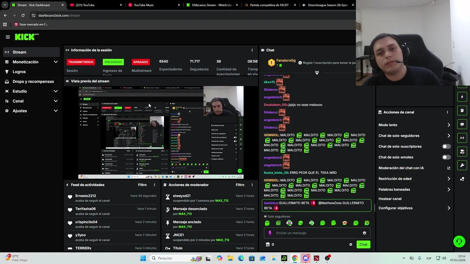
Task: Open the shop icon below message box
Action: (x=268, y=245)
